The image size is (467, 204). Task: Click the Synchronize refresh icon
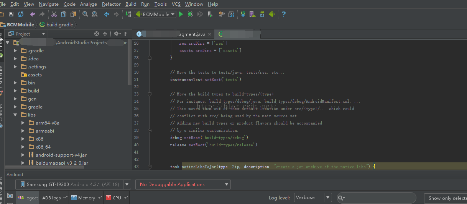click(21, 14)
